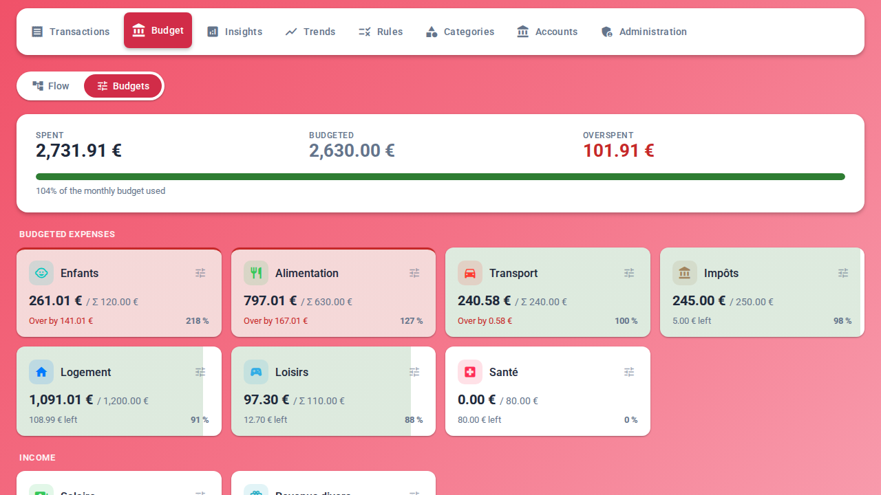Click the BUDGETED EXPENSES section heading

[67, 234]
